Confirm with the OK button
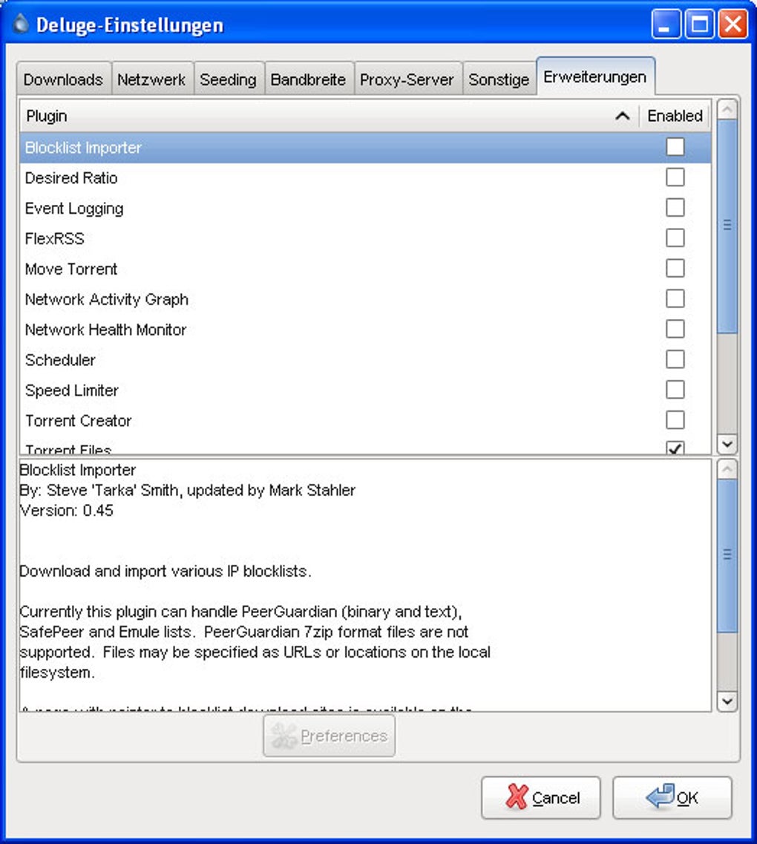The width and height of the screenshot is (757, 844). (x=672, y=798)
